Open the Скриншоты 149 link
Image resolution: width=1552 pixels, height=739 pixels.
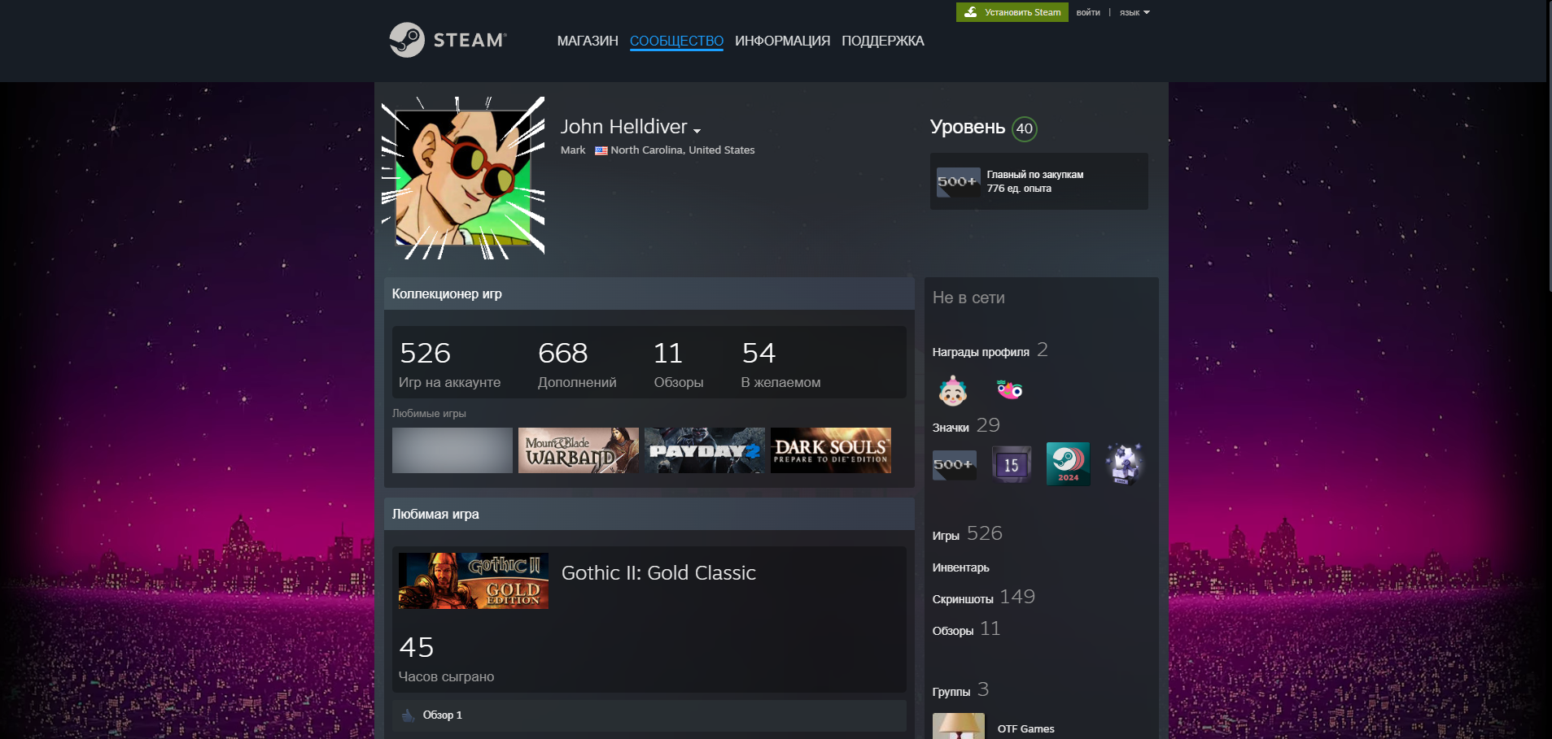(983, 598)
